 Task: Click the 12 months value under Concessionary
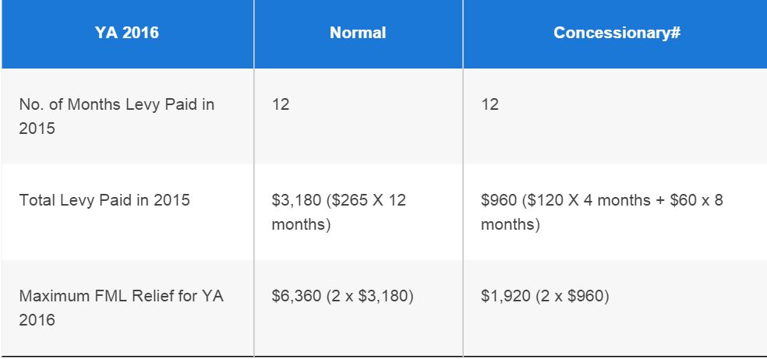pyautogui.click(x=490, y=104)
